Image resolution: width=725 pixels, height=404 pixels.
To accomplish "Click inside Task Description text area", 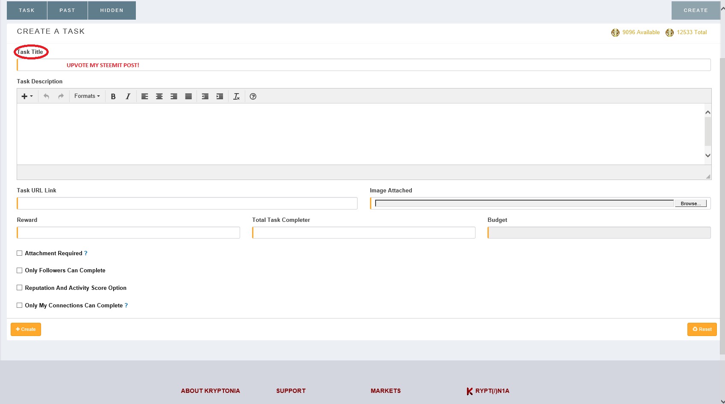I will click(x=361, y=134).
